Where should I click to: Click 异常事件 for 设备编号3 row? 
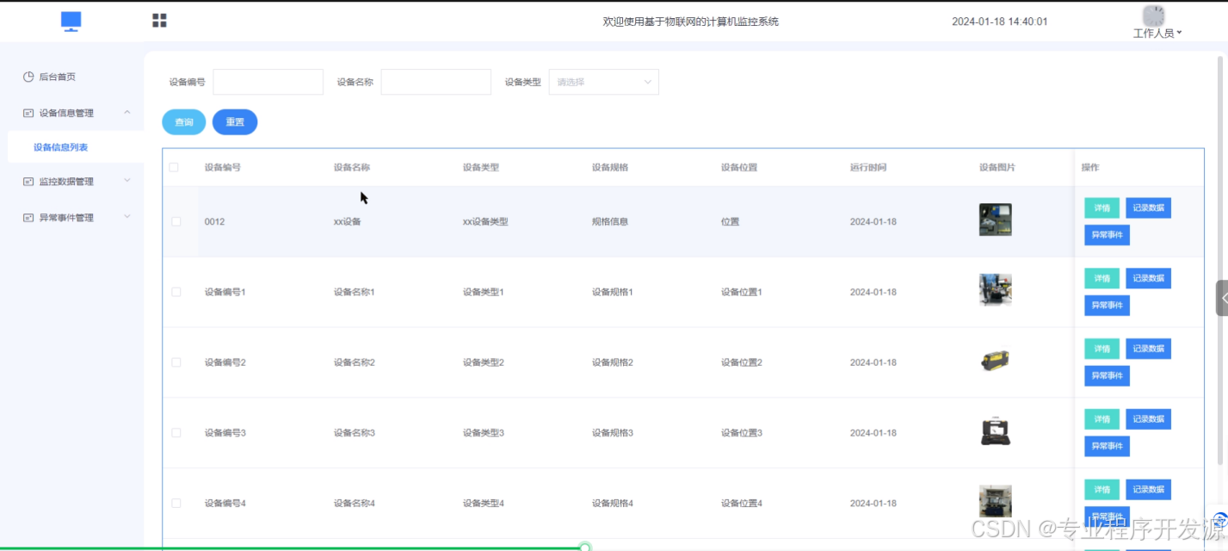click(1107, 446)
